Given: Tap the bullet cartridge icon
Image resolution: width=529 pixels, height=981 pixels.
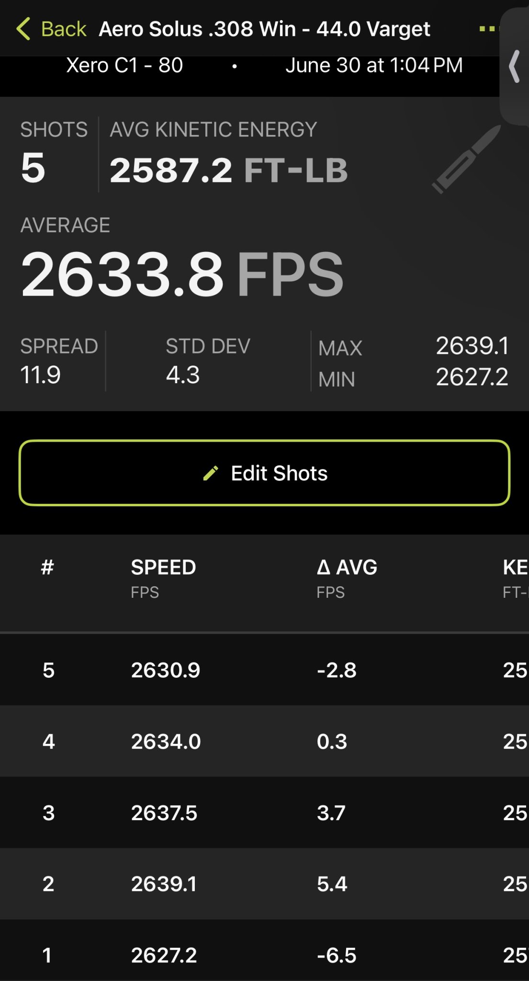Looking at the screenshot, I should pos(466,159).
